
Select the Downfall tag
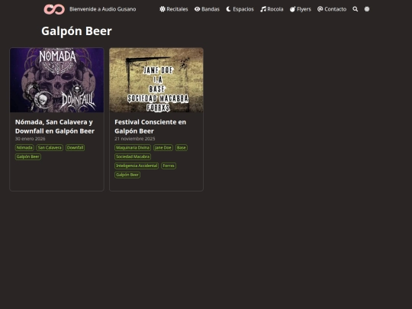pos(75,148)
